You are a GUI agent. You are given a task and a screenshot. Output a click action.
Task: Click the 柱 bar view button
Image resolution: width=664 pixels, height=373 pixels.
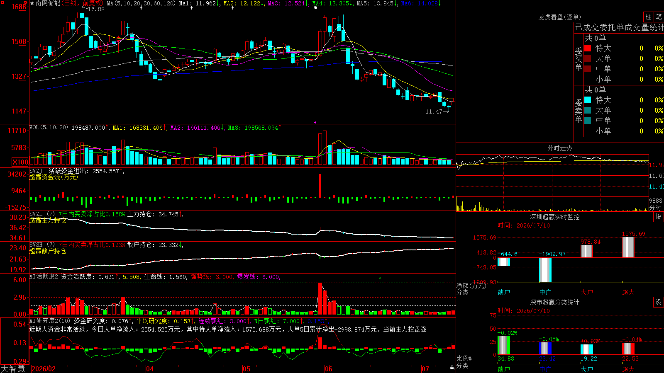click(x=648, y=17)
